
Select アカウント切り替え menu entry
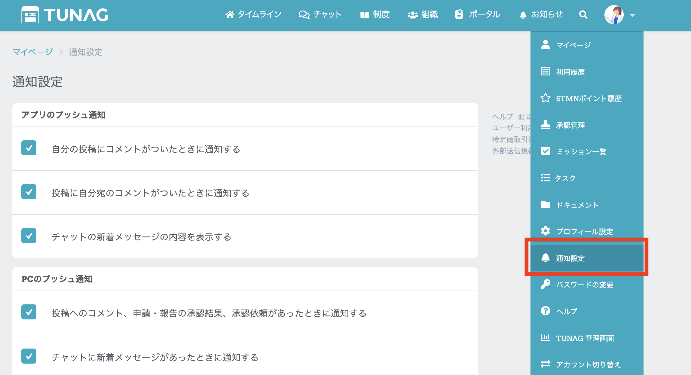[587, 364]
